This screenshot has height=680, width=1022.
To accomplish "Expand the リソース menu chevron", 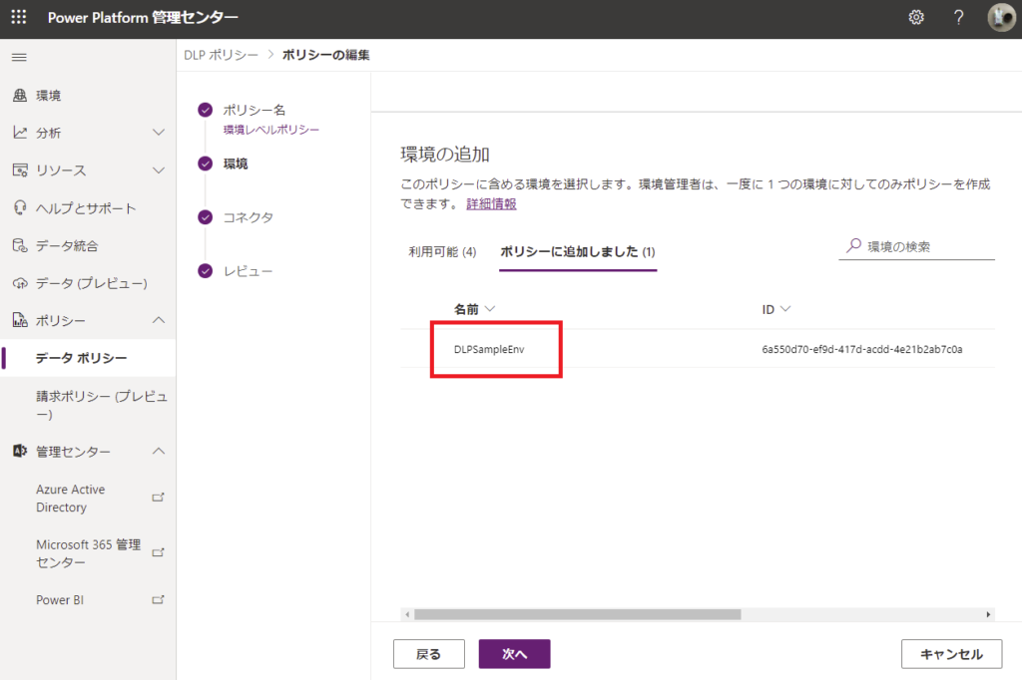I will 159,170.
